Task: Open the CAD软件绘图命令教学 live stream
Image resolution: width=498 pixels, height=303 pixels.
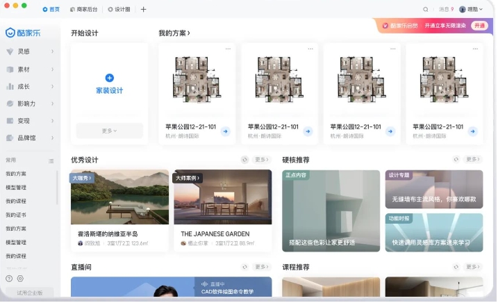Action: [171, 287]
